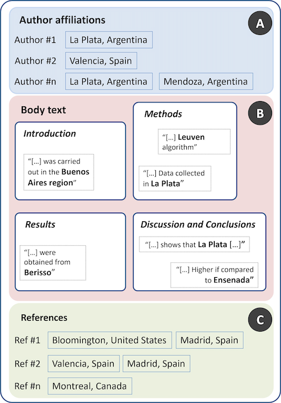This screenshot has height=403, width=281.
Task: Select Valencia, Spain in Ref #2
Action: point(84,364)
